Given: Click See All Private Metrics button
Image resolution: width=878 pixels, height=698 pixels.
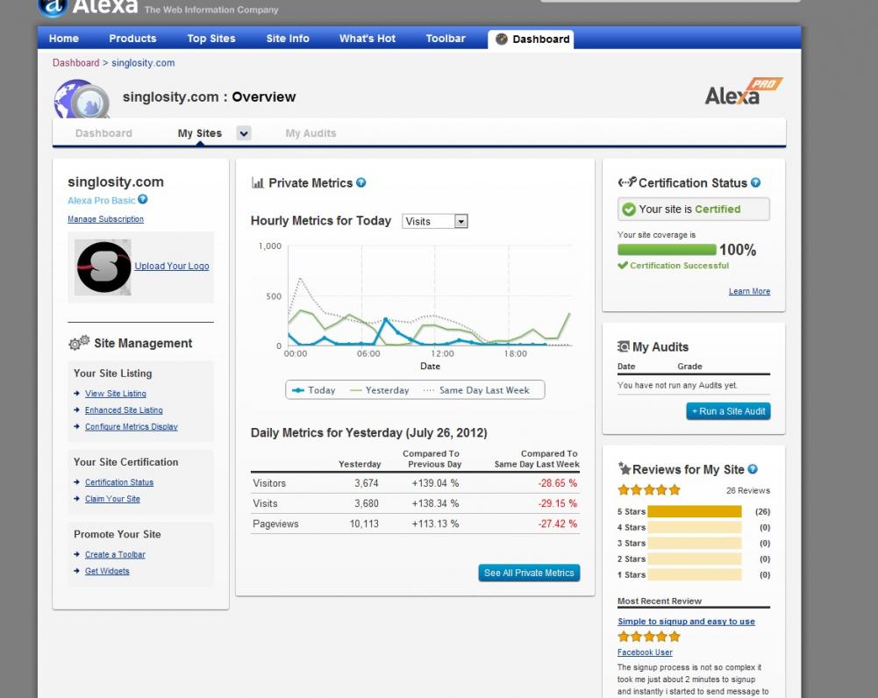Looking at the screenshot, I should pos(529,573).
